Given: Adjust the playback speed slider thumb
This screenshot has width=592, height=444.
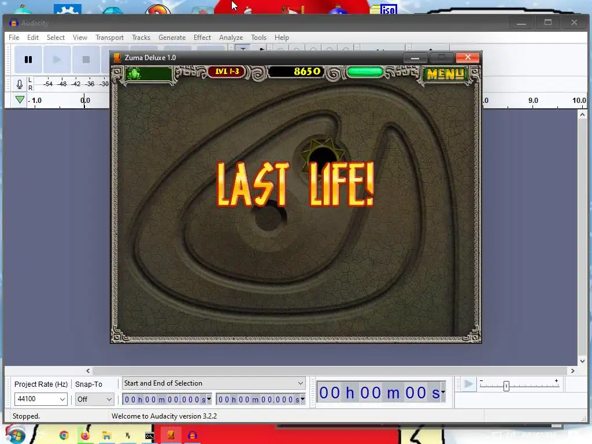Looking at the screenshot, I should (506, 386).
